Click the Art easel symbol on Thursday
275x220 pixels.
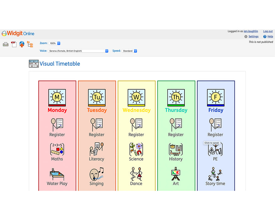(176, 174)
